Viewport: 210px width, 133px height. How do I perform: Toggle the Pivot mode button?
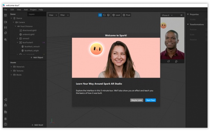pos(126,15)
